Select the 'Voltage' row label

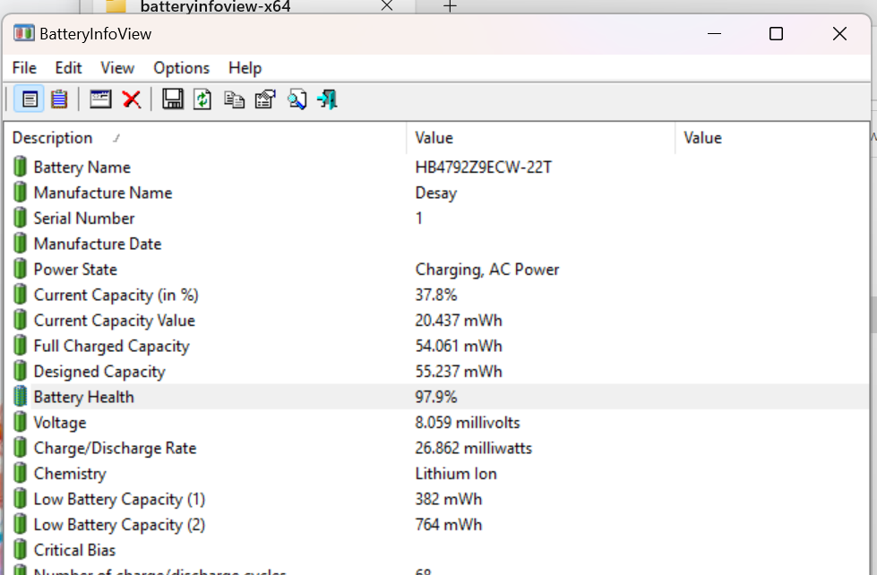coord(60,423)
